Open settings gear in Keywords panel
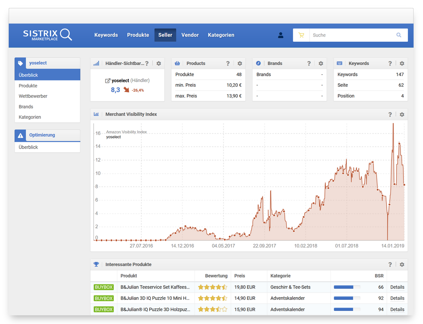The height and width of the screenshot is (324, 423). [402, 63]
